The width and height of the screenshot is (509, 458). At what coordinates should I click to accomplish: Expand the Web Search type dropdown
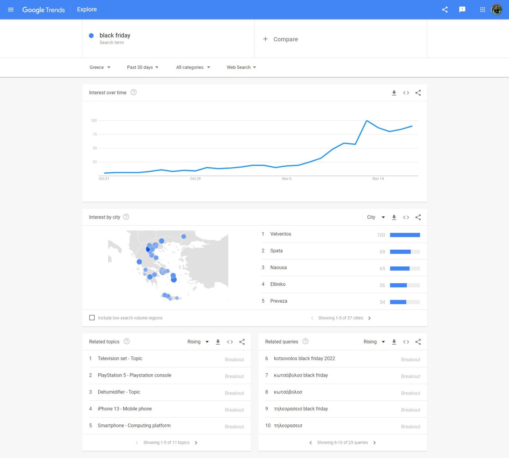pos(241,67)
